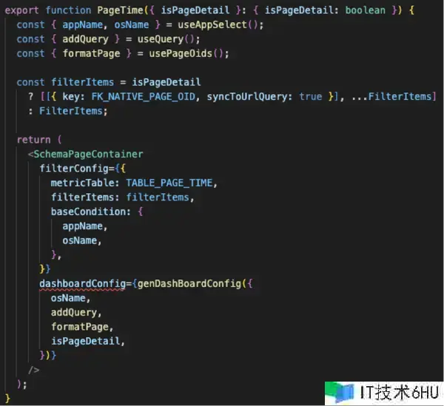Click the syncToUrlQuery property

[x=247, y=97]
